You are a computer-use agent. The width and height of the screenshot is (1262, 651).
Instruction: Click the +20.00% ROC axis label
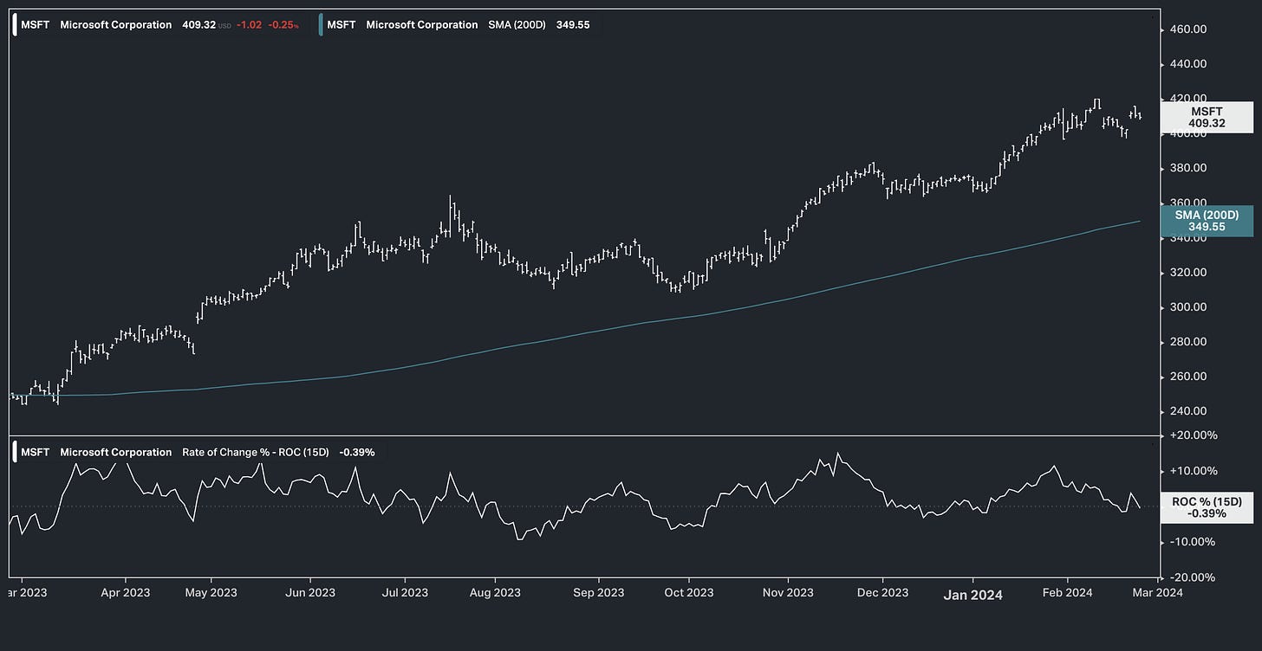1194,435
